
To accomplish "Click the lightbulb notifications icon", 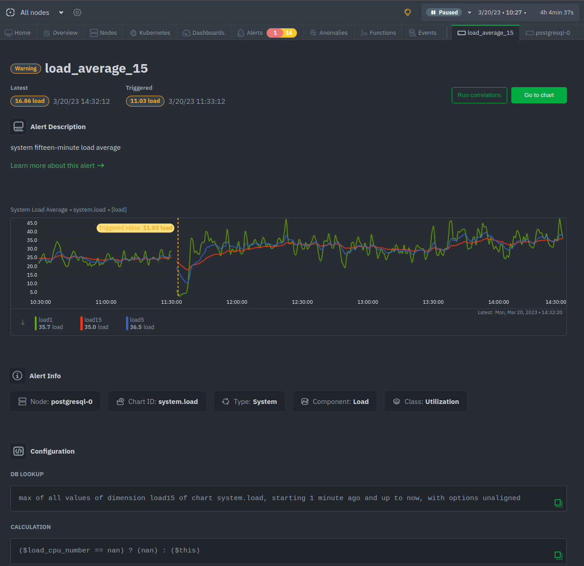I will (407, 12).
